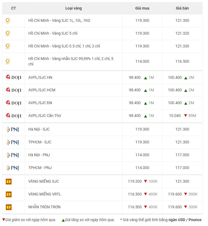Viewport: 208px width, 226px height.
Task: Click red down arrow in VÀNG MIẾNG SJC buy price
Action: [x=146, y=181]
